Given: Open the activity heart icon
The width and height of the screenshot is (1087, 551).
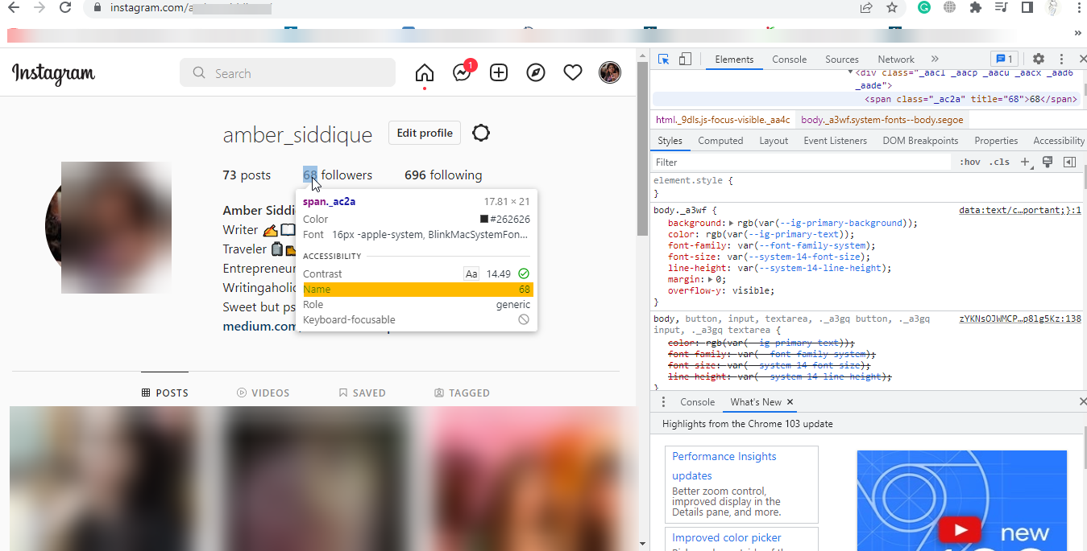Looking at the screenshot, I should [x=573, y=73].
